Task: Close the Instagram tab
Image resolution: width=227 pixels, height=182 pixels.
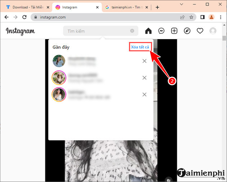Action: tap(97, 7)
